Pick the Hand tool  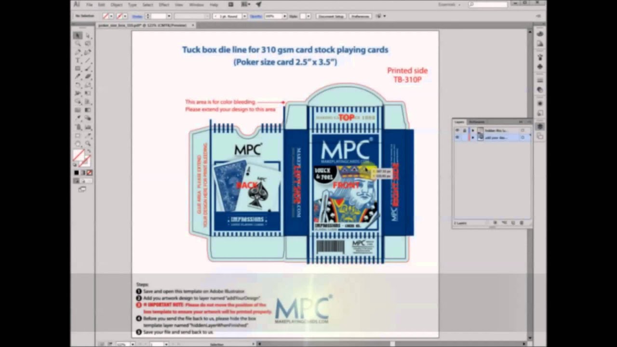[78, 143]
